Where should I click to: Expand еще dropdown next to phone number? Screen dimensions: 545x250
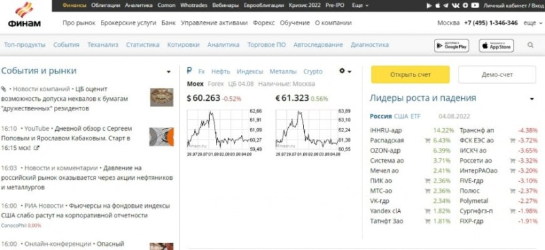(533, 23)
